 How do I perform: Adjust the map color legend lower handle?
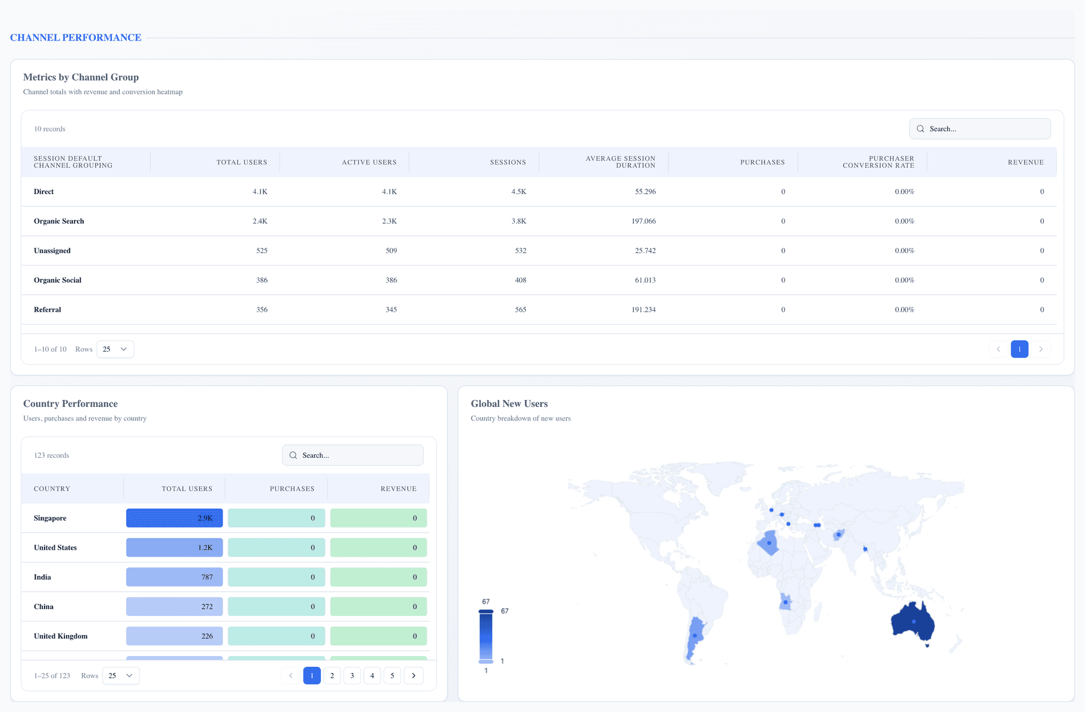[x=486, y=661]
